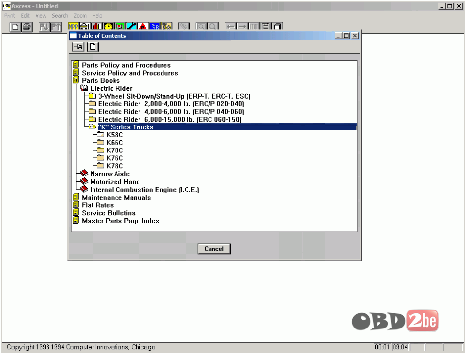Screen dimensions: 465x353
Task: Click the back arrow toolbar icon
Action: [x=231, y=26]
